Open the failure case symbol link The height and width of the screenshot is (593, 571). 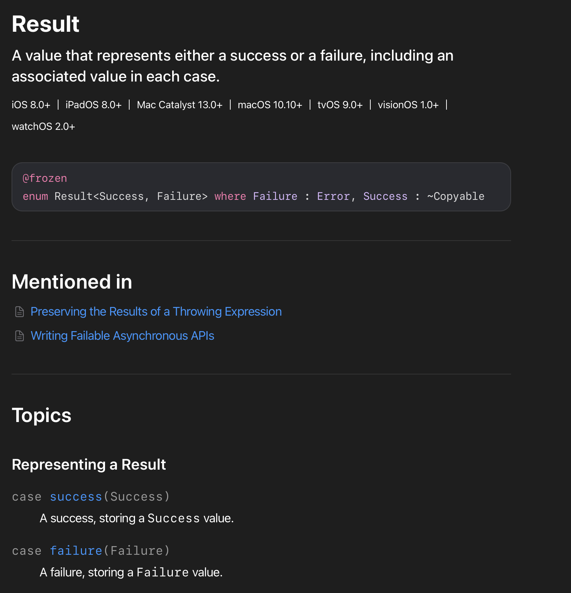[76, 551]
